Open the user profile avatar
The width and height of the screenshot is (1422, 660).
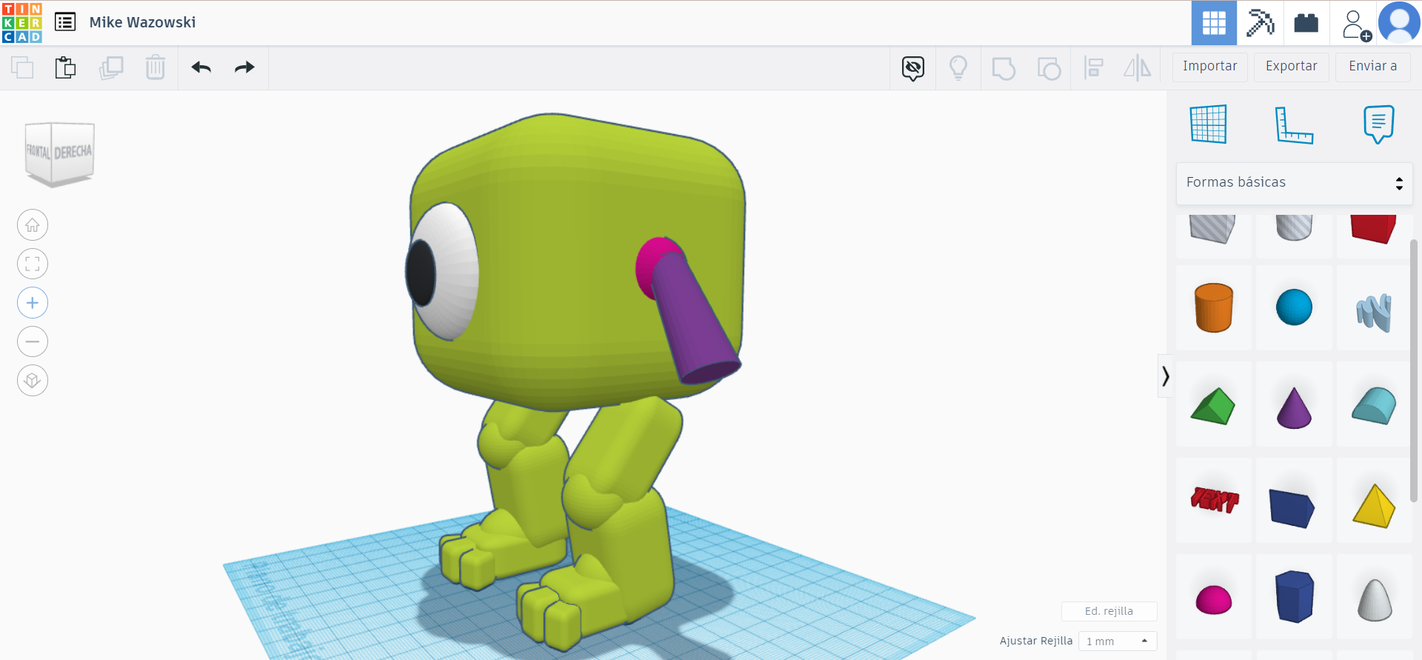tap(1399, 22)
